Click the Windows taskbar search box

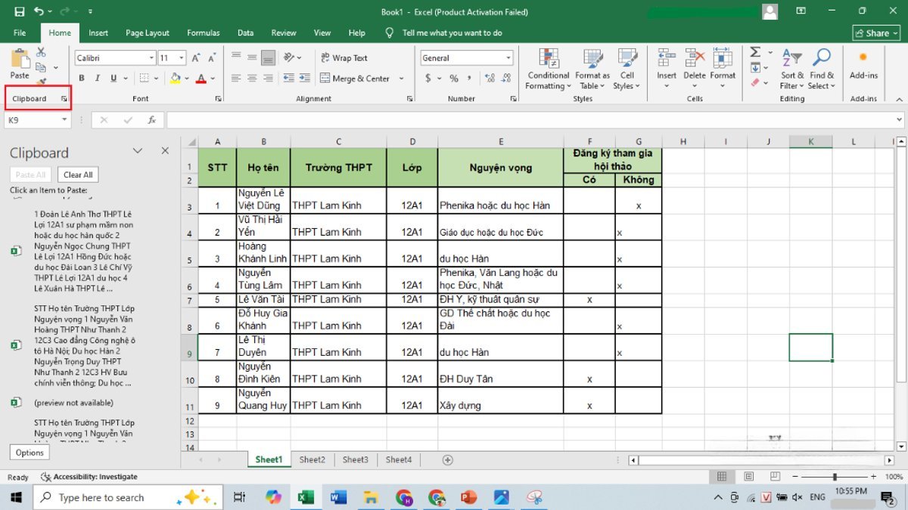point(128,497)
